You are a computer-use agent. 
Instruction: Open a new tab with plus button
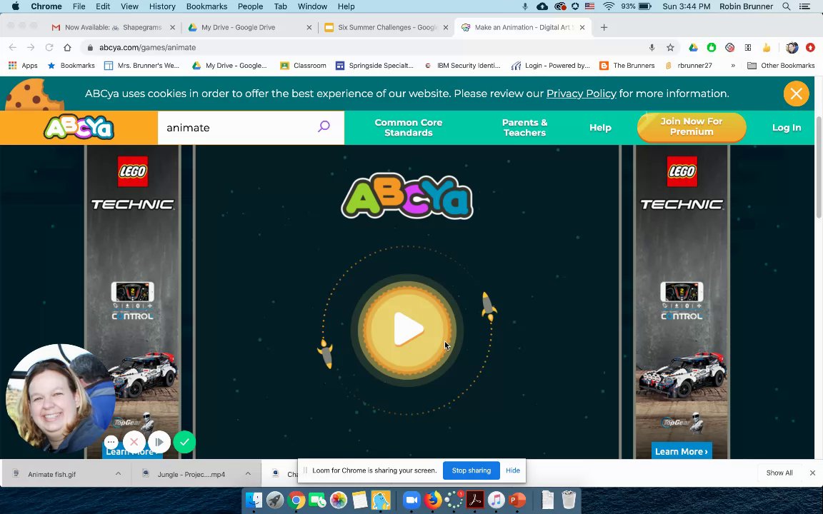point(604,27)
